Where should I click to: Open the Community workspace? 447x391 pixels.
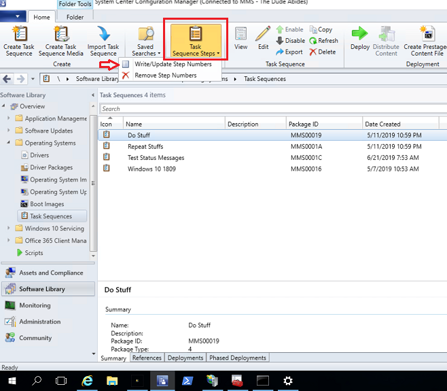[48, 338]
